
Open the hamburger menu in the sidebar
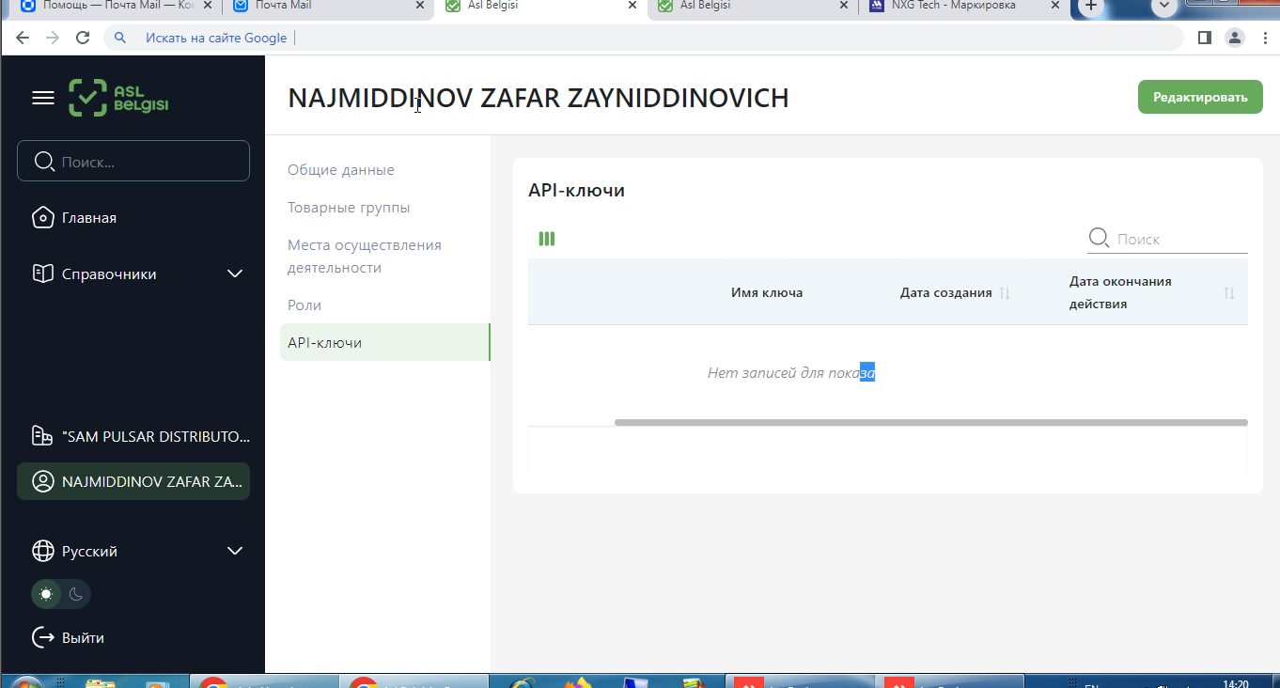point(43,98)
